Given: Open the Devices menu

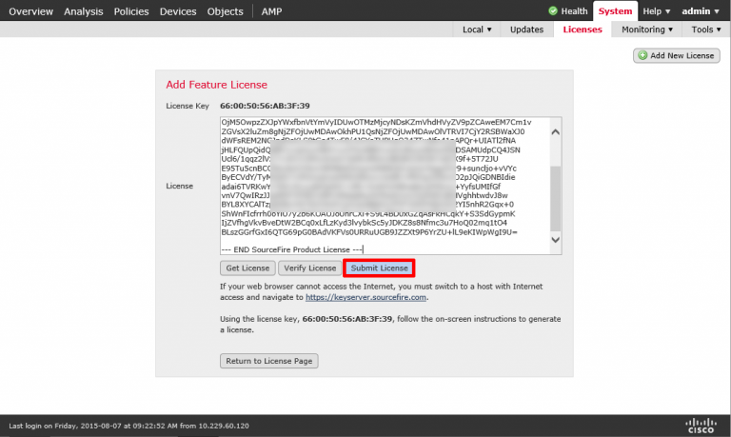Looking at the screenshot, I should click(178, 11).
